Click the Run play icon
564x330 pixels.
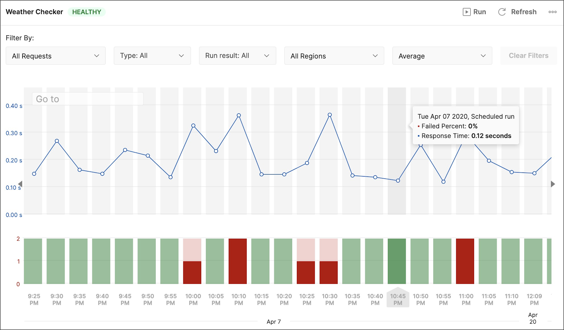point(466,12)
